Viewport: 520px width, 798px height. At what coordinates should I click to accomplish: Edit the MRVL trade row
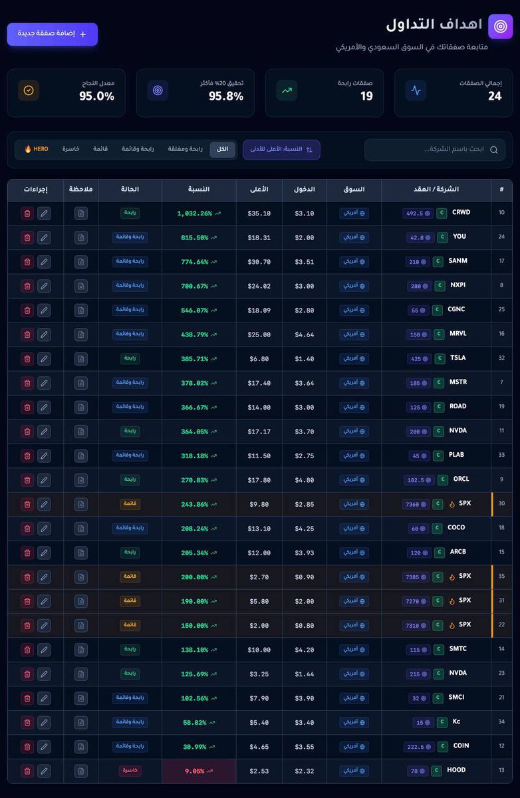coord(44,334)
